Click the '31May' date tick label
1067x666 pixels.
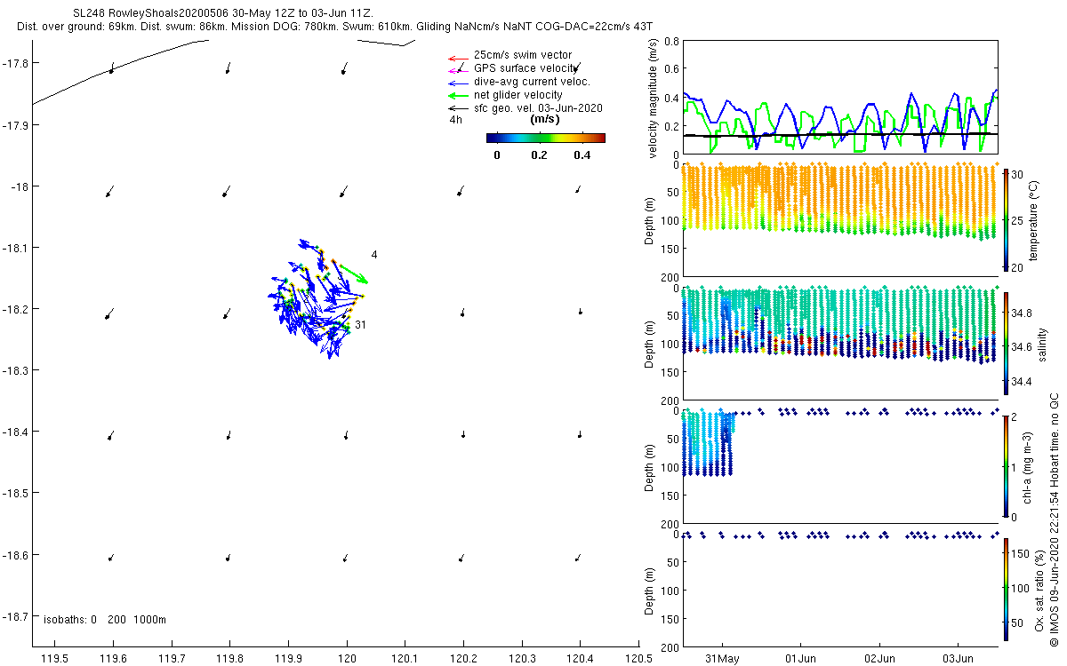(721, 659)
